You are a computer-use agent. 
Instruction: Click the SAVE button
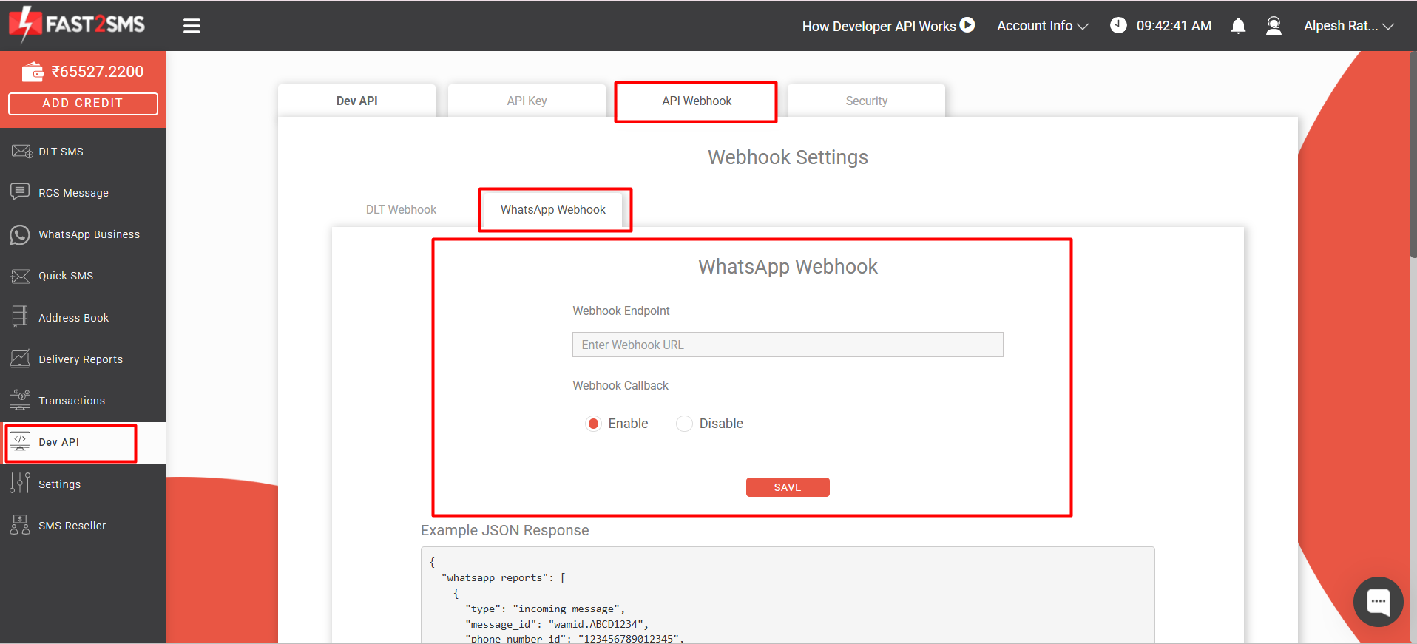coord(788,487)
